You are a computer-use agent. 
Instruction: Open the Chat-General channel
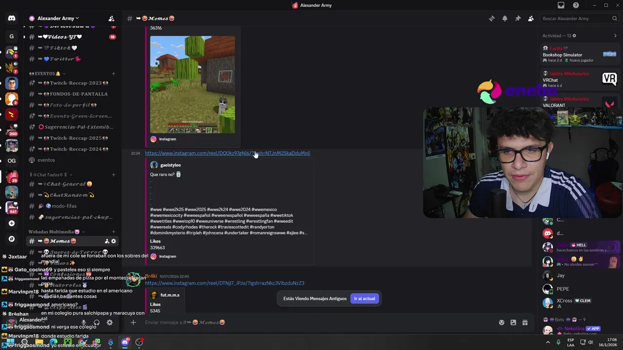pos(72,184)
